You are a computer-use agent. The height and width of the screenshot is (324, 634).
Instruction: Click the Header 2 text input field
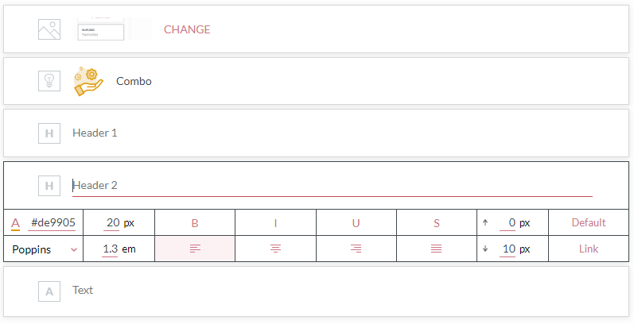[x=332, y=186]
